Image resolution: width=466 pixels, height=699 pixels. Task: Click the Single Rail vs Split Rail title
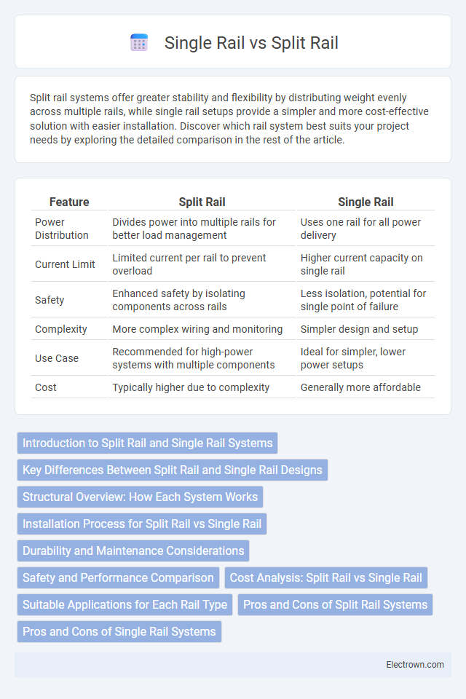251,43
